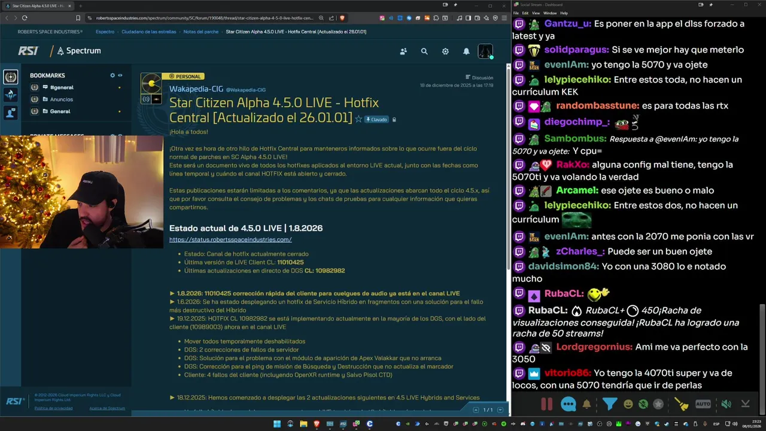The image size is (766, 431).
Task: Click the PERSONAL tag on the post
Action: pos(186,77)
